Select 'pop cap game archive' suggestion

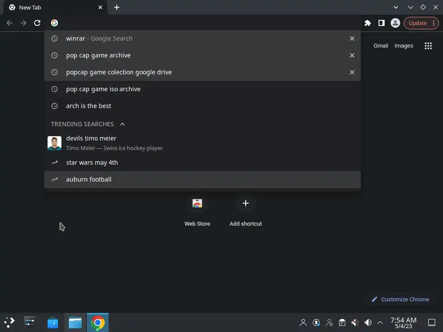202,55
